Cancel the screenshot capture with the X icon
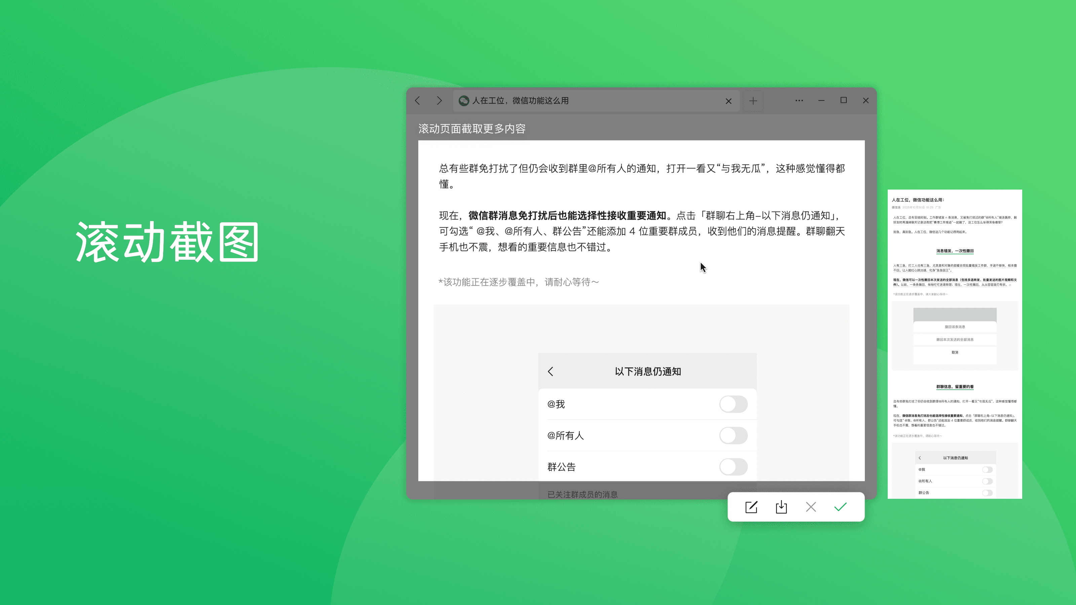Image resolution: width=1076 pixels, height=605 pixels. click(x=811, y=507)
